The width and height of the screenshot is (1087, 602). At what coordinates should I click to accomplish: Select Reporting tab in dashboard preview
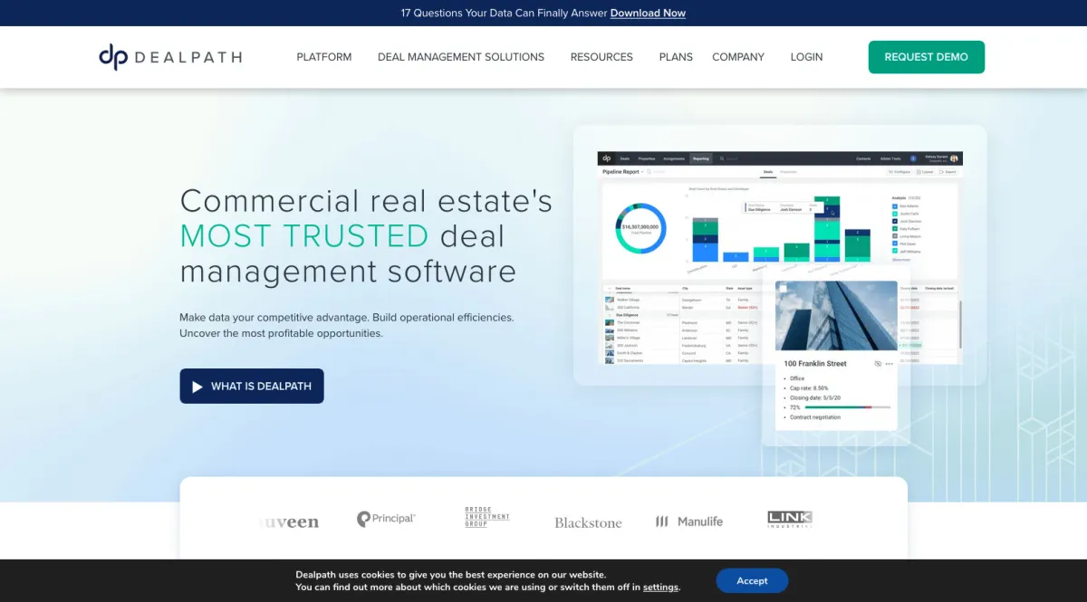point(701,158)
